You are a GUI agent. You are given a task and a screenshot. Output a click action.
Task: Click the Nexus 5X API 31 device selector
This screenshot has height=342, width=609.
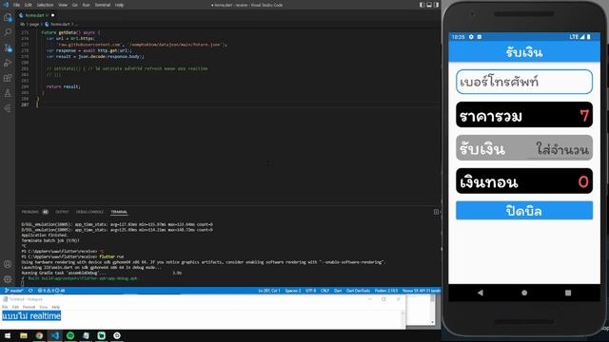421,291
